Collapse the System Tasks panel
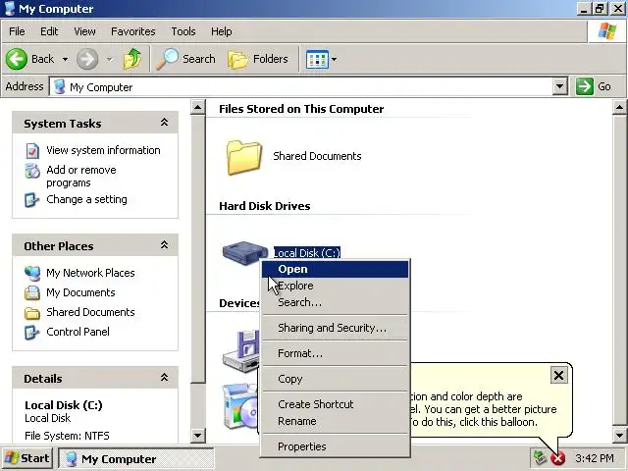The image size is (628, 471). (x=164, y=123)
